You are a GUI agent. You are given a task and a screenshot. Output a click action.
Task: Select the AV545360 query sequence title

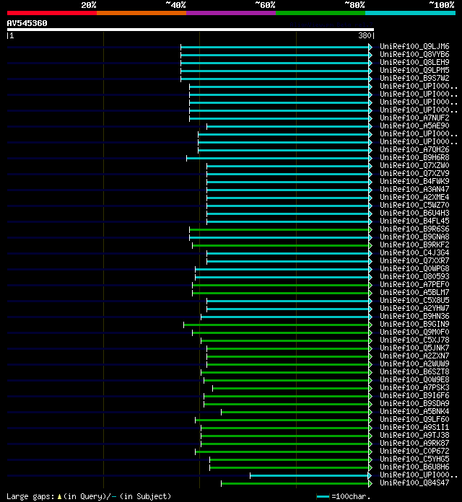pos(27,23)
